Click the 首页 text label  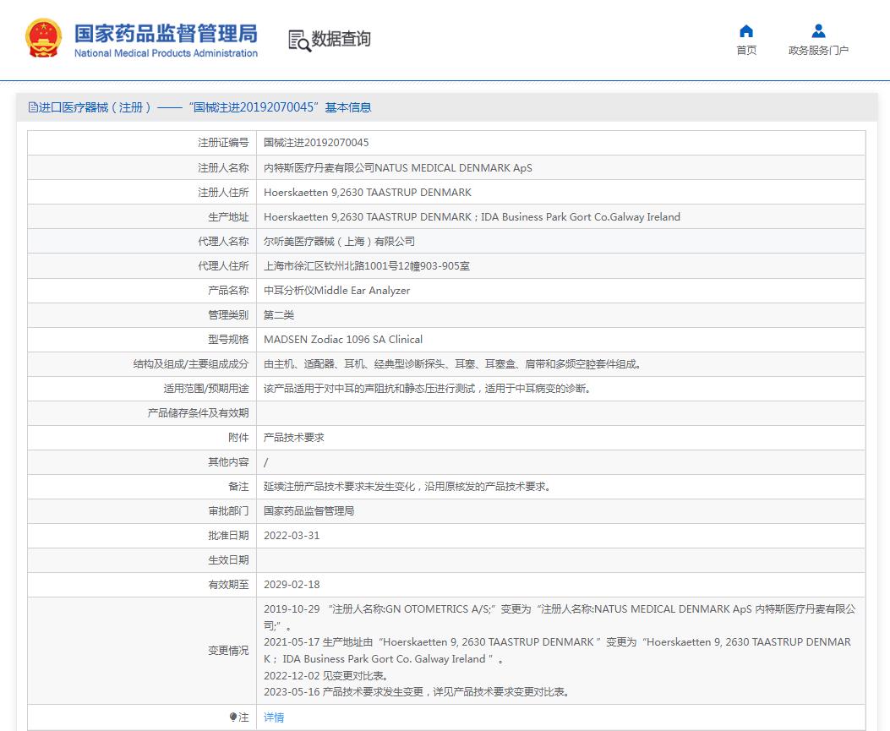746,51
